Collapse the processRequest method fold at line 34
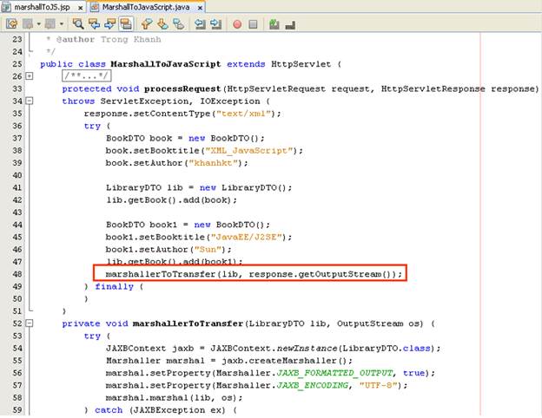Image resolution: width=542 pixels, height=418 pixels. [x=30, y=101]
